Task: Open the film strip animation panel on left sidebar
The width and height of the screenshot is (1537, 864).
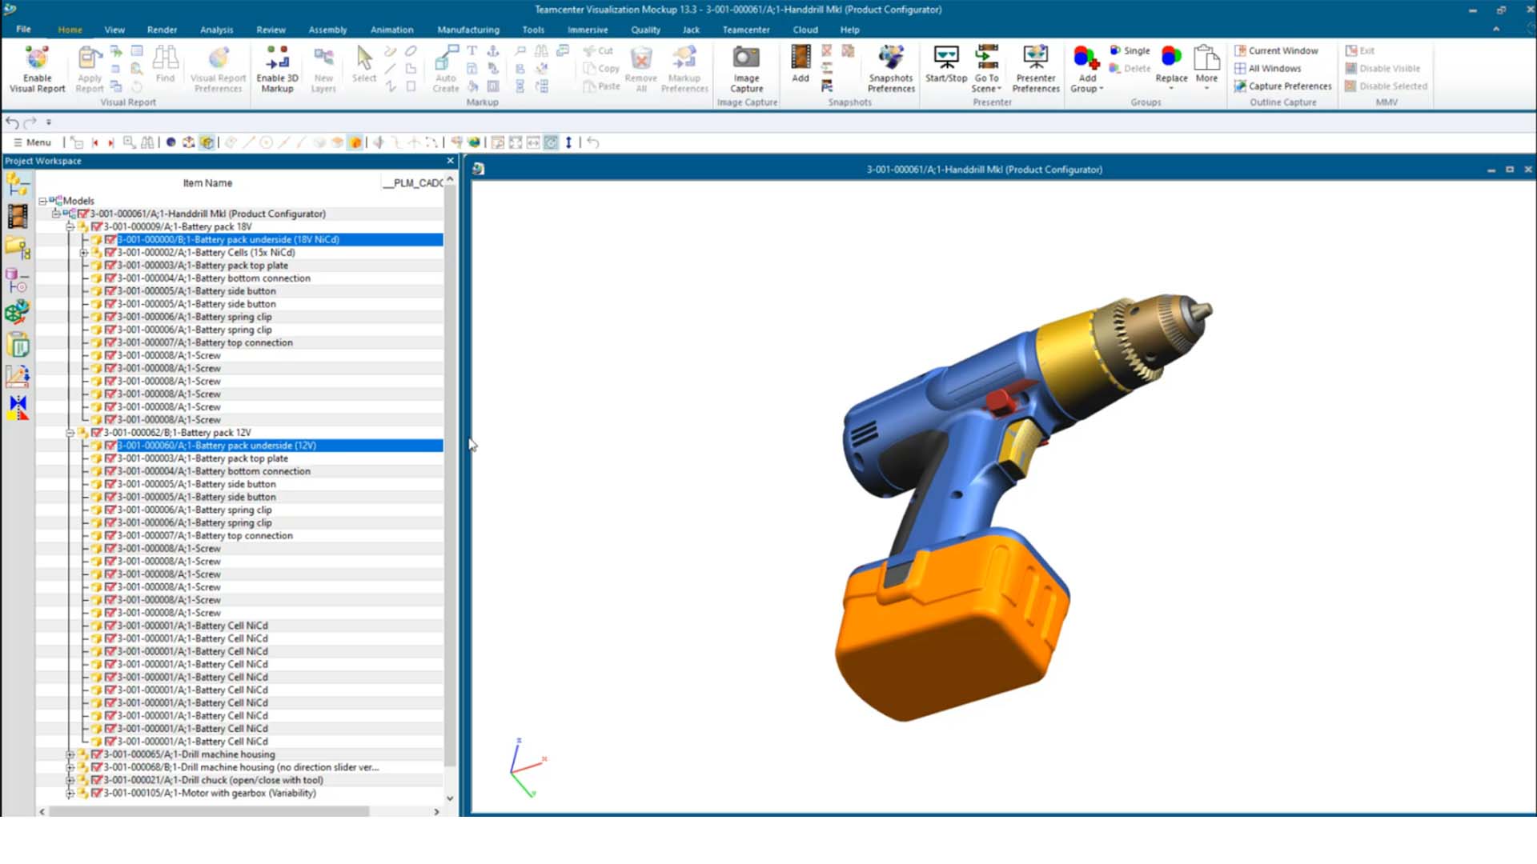Action: [17, 216]
